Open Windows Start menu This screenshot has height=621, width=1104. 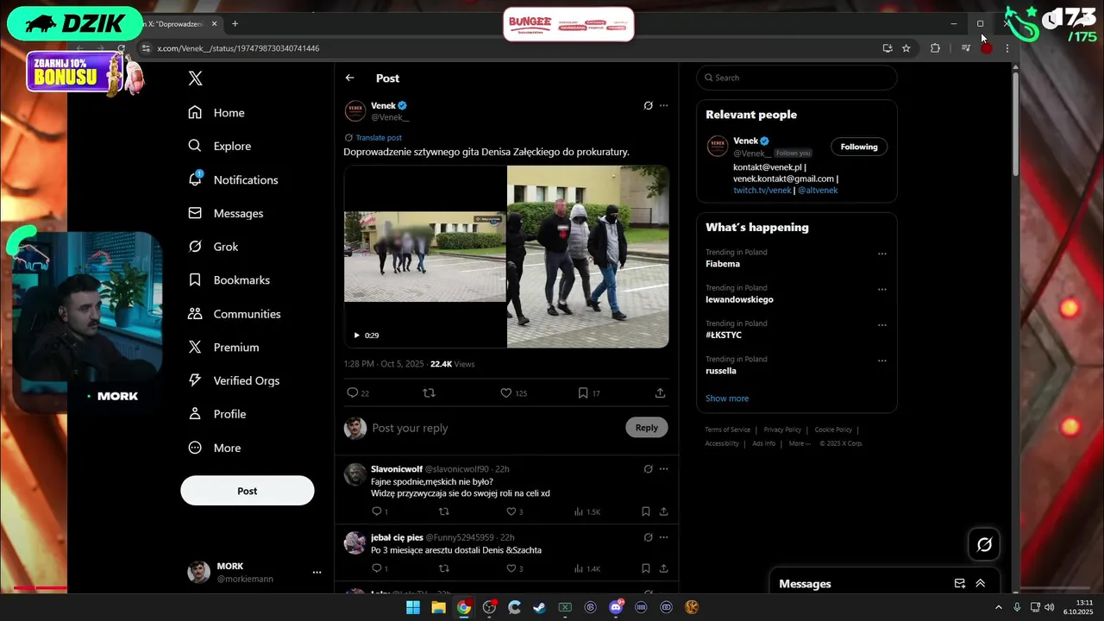(x=413, y=607)
